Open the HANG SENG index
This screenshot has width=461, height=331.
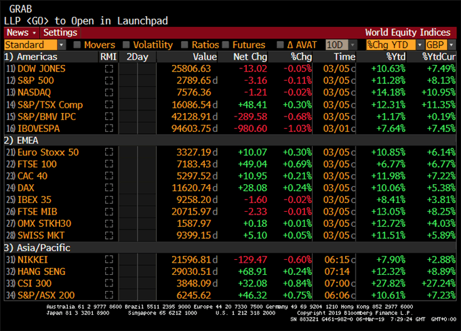click(41, 271)
